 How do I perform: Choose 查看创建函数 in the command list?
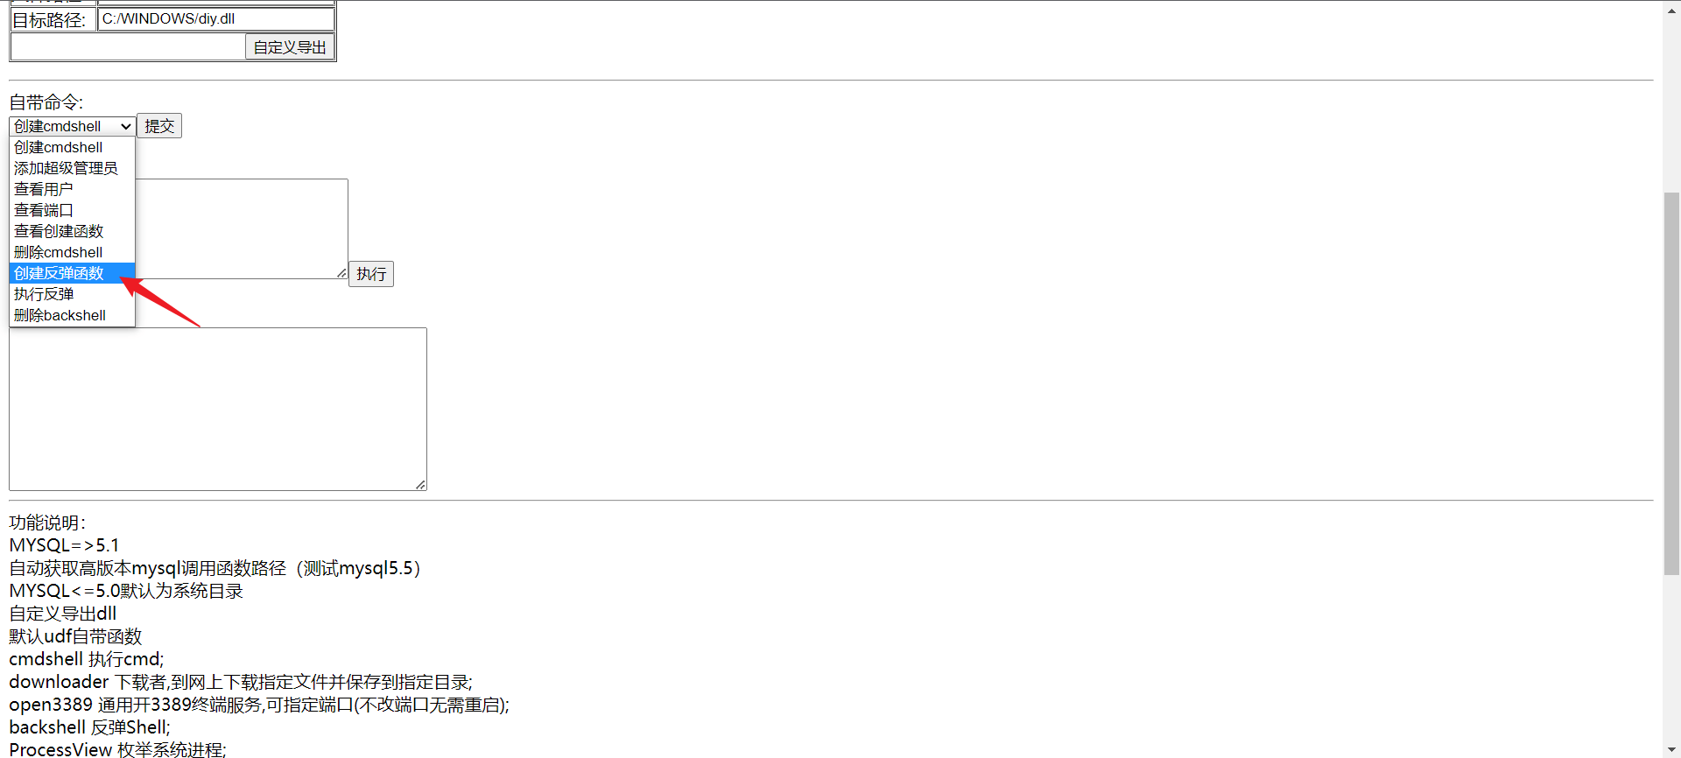coord(59,231)
